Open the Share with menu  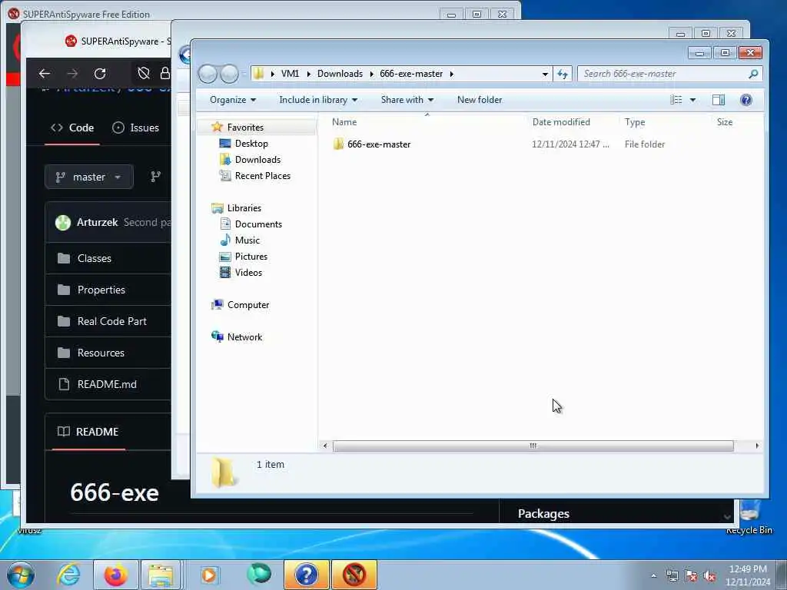407,100
